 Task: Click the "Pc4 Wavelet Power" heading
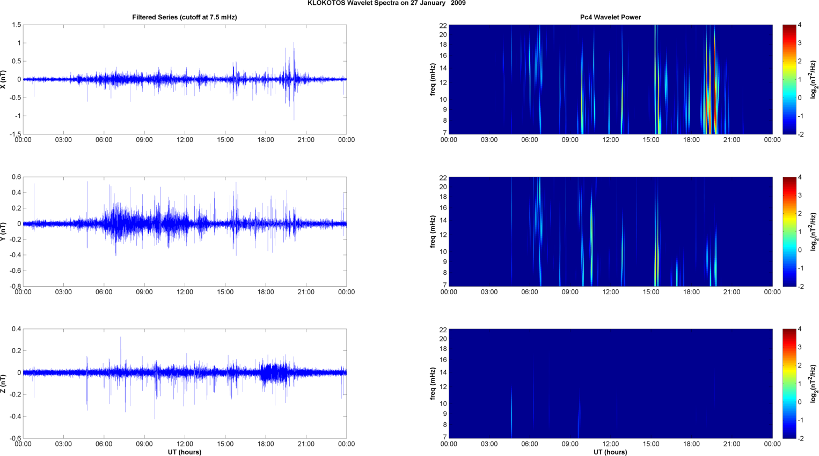coord(610,17)
